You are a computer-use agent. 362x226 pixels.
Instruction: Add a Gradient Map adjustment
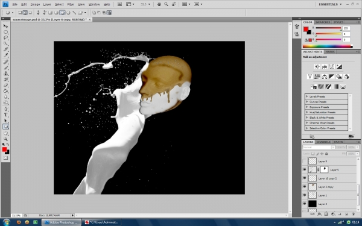tap(335, 87)
